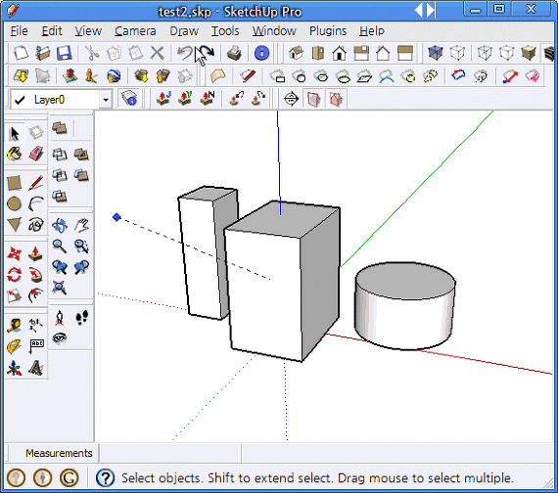Open the Camera menu
Viewport: 558px width, 493px height.
(135, 31)
